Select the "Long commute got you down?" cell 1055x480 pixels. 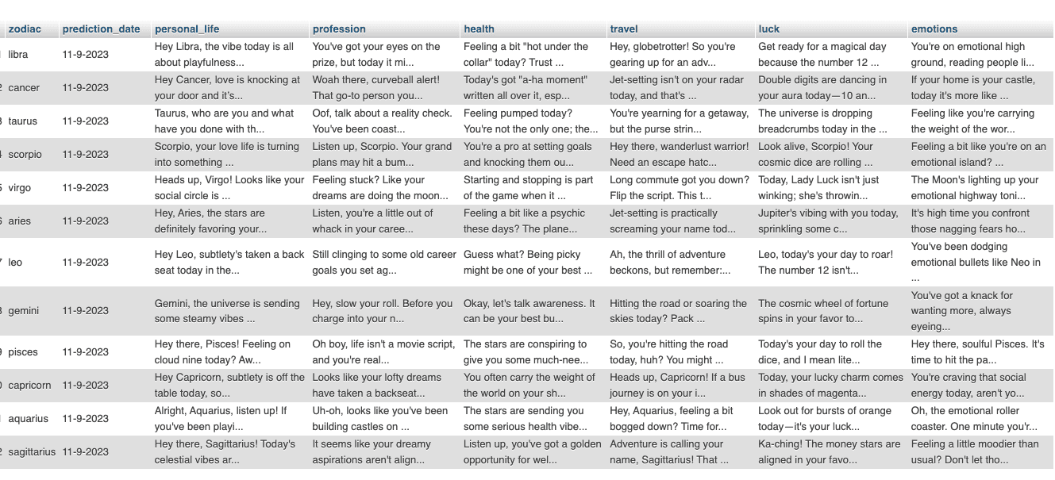(679, 188)
